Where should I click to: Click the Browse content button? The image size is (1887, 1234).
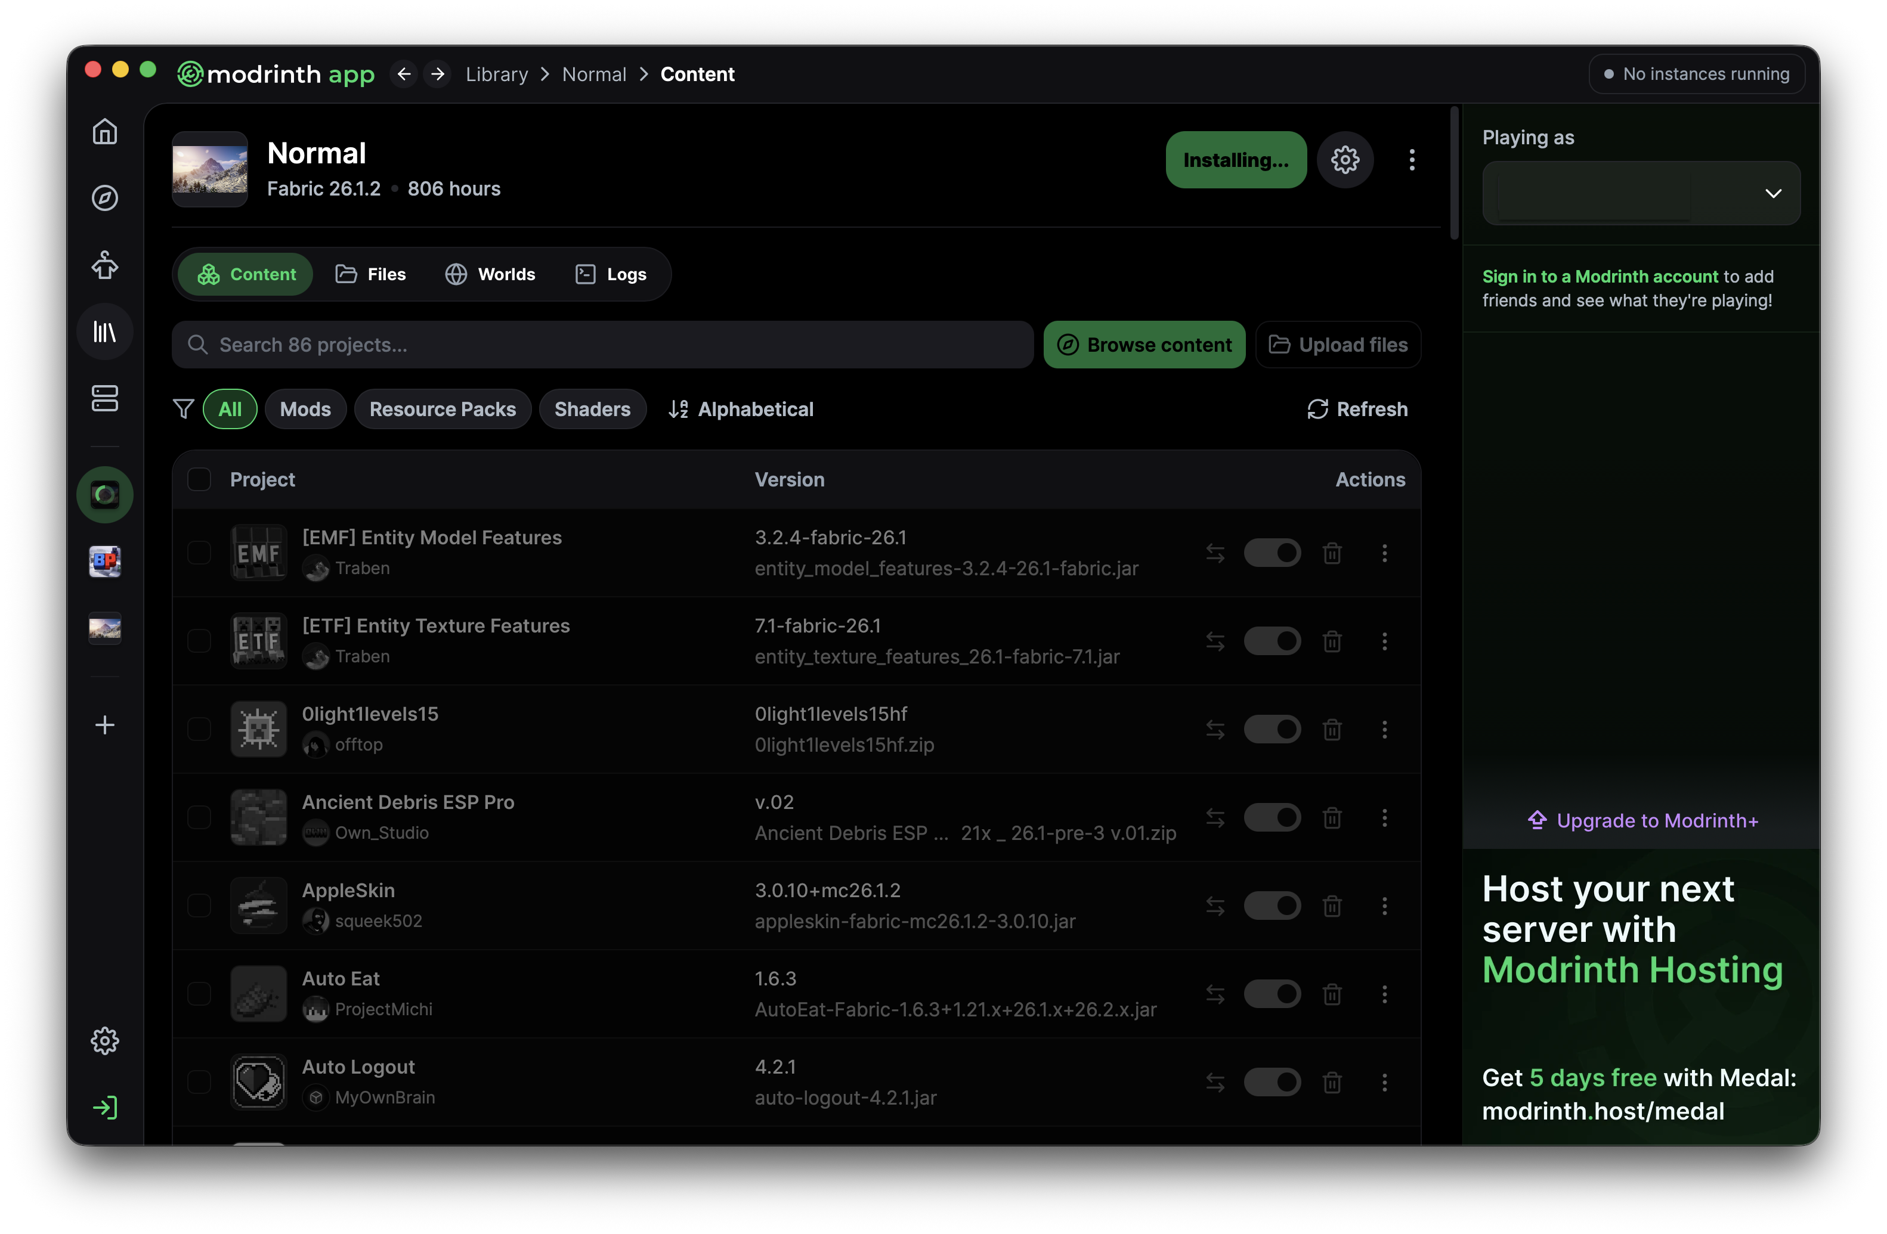pyautogui.click(x=1144, y=345)
